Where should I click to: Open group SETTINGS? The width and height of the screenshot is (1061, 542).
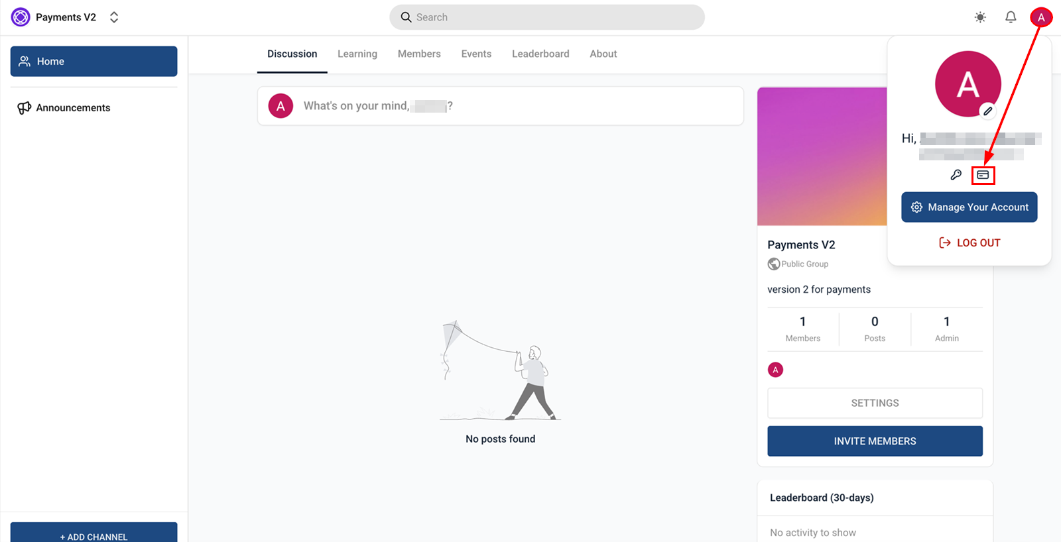pos(875,403)
